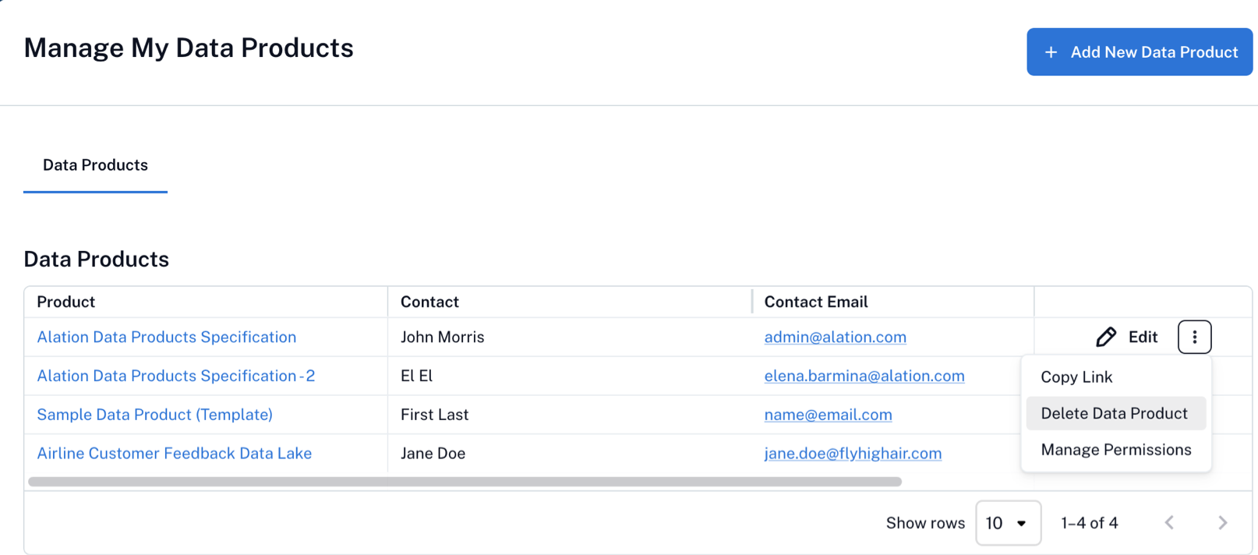This screenshot has height=555, width=1258.
Task: Click elena.barmina@alation.com email link
Action: tap(864, 376)
